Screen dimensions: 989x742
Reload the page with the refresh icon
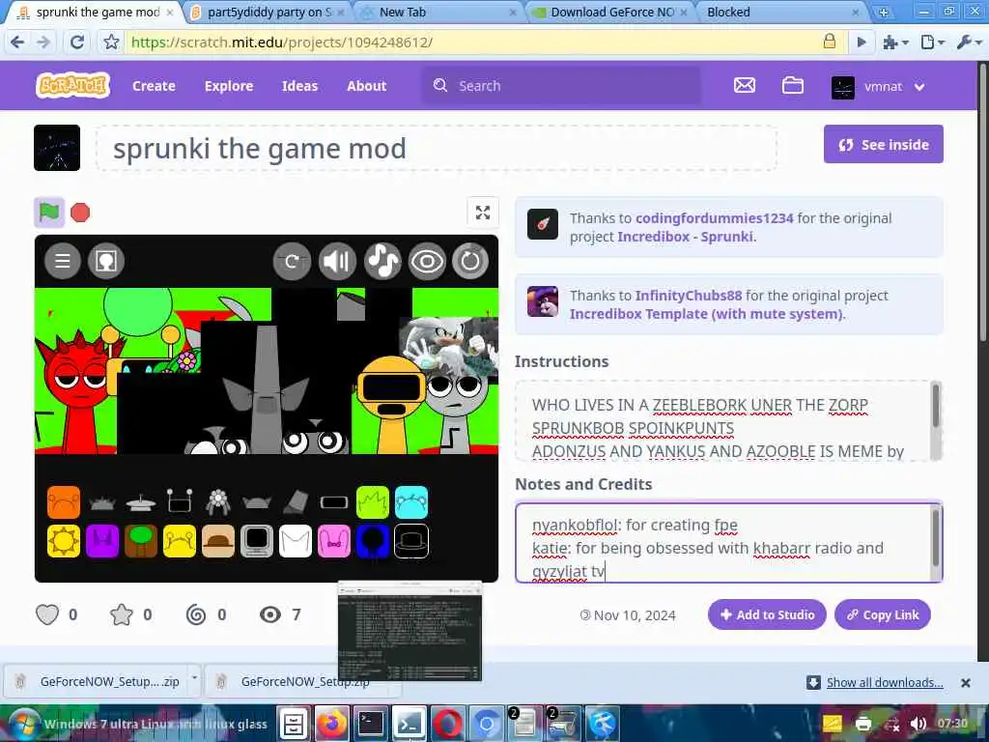click(77, 43)
